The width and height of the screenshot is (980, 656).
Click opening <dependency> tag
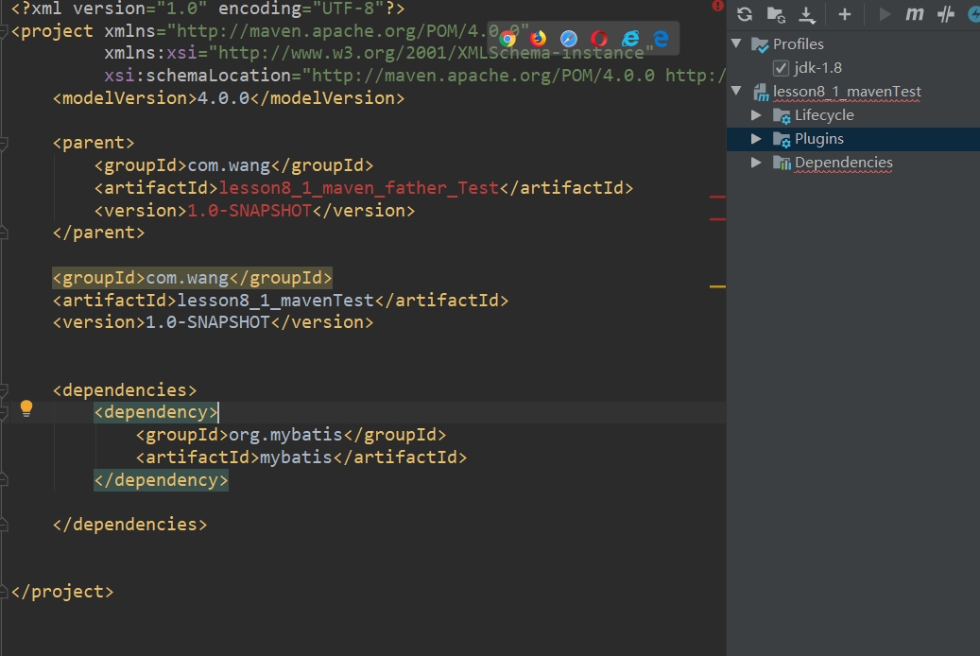point(156,412)
